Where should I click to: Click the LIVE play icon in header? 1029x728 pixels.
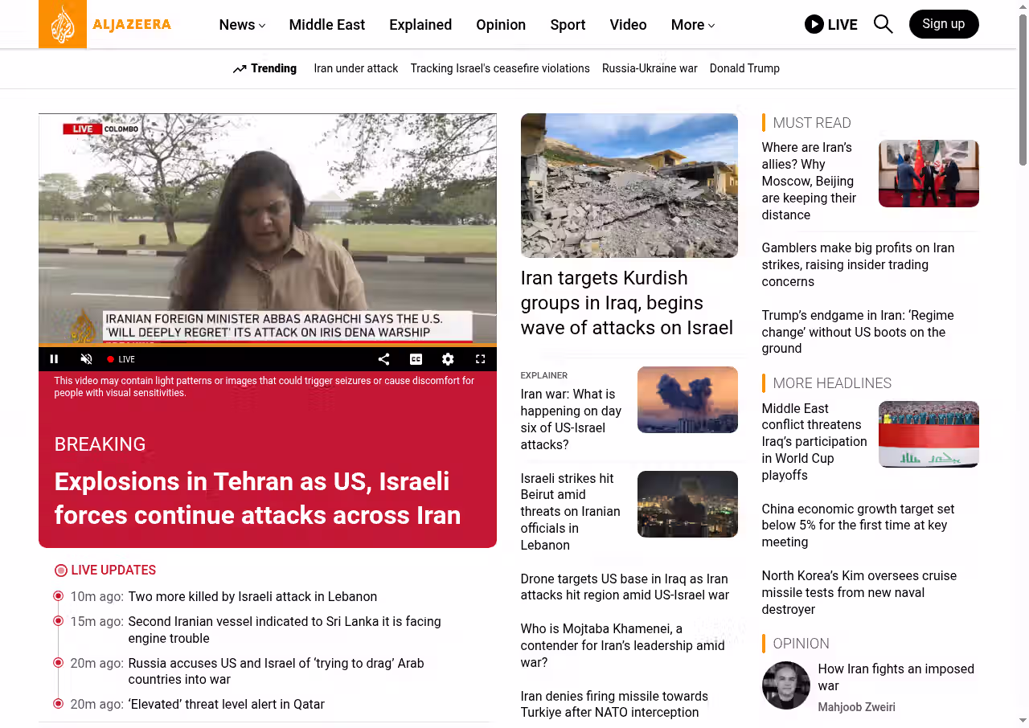(x=814, y=24)
